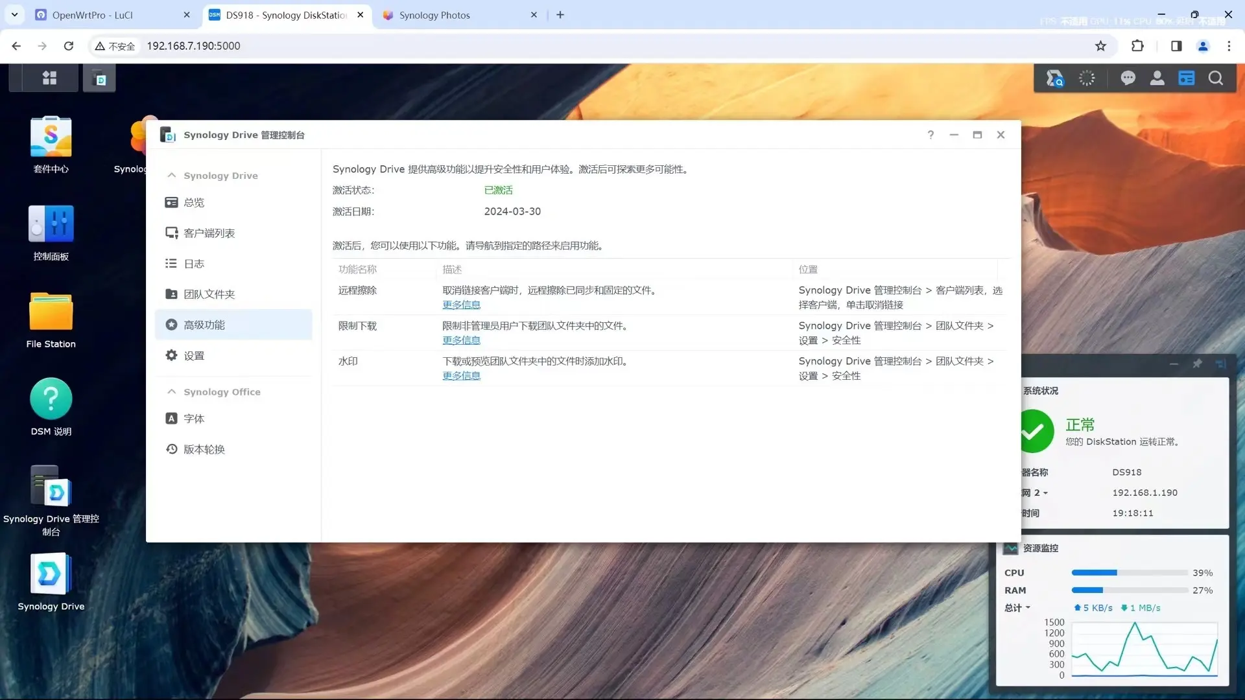Click the DS918 server name value

pos(1127,472)
